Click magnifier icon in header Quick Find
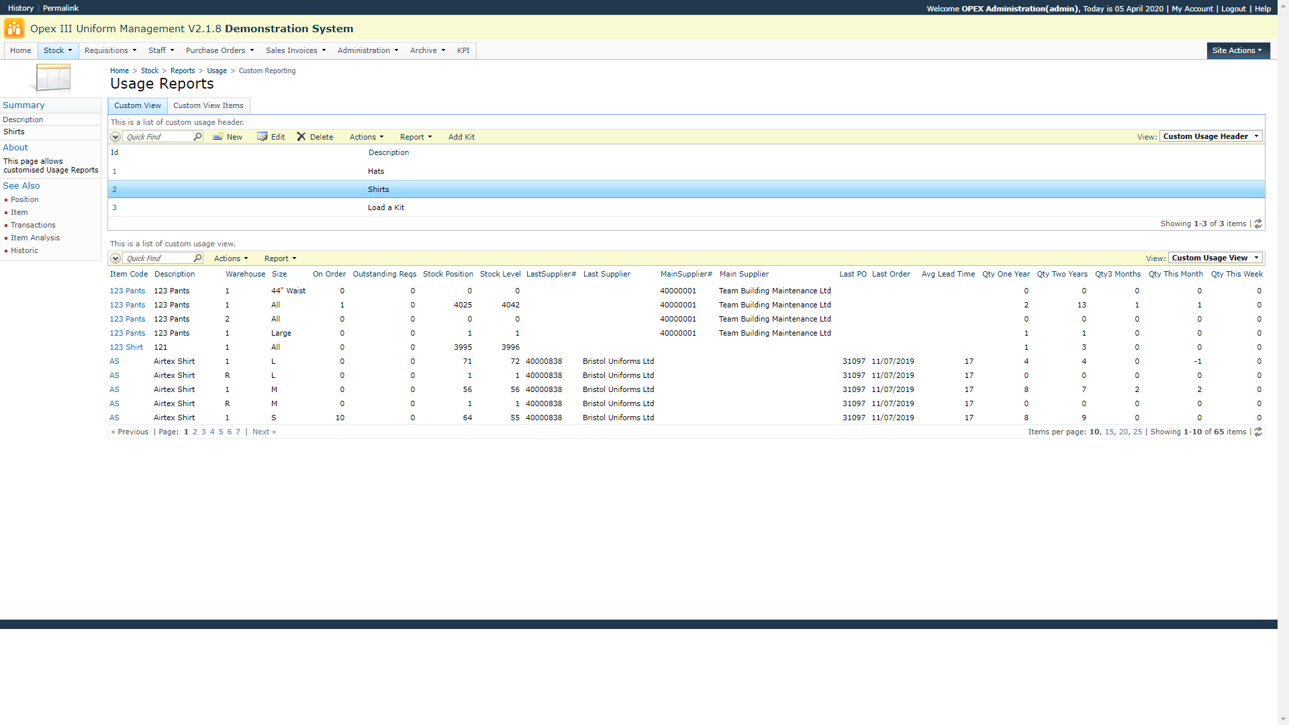 point(197,137)
